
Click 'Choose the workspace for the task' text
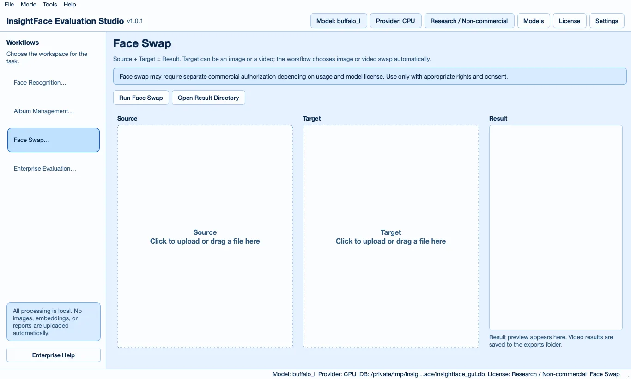tap(47, 57)
